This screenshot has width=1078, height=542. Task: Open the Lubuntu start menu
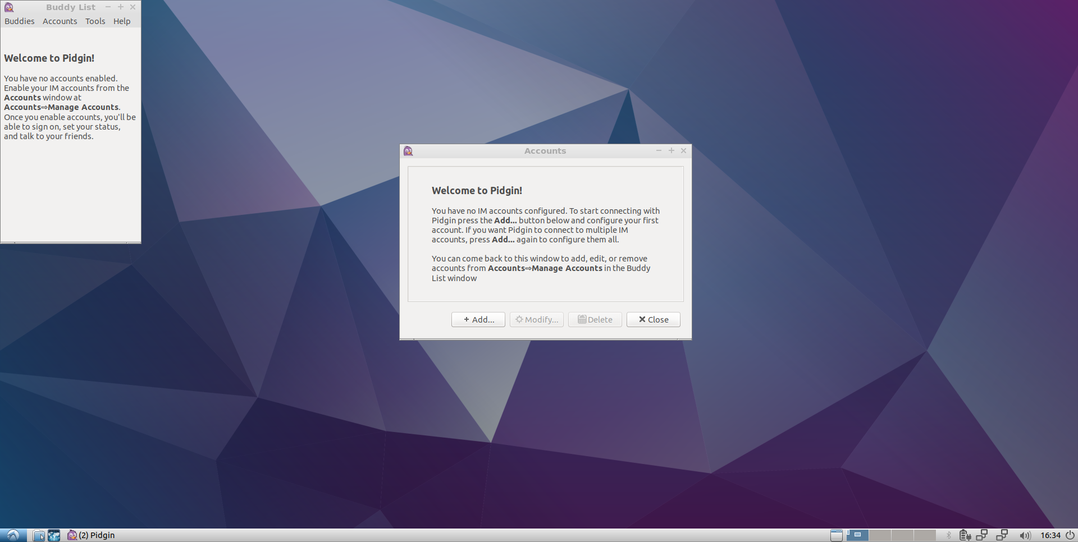13,535
